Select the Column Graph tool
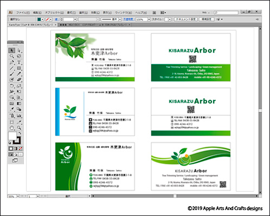Viewport: 270px width, 216px height. tap(19, 116)
